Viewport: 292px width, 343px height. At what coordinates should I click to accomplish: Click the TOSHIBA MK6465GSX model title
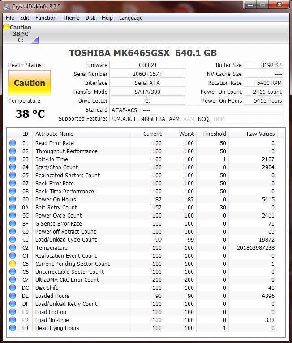[x=143, y=53]
